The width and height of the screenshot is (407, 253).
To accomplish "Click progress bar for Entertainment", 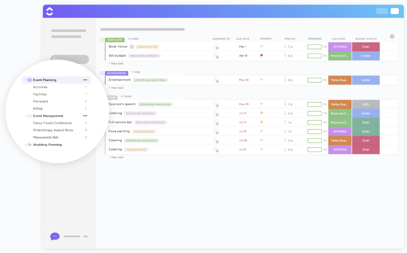I will coord(314,80).
